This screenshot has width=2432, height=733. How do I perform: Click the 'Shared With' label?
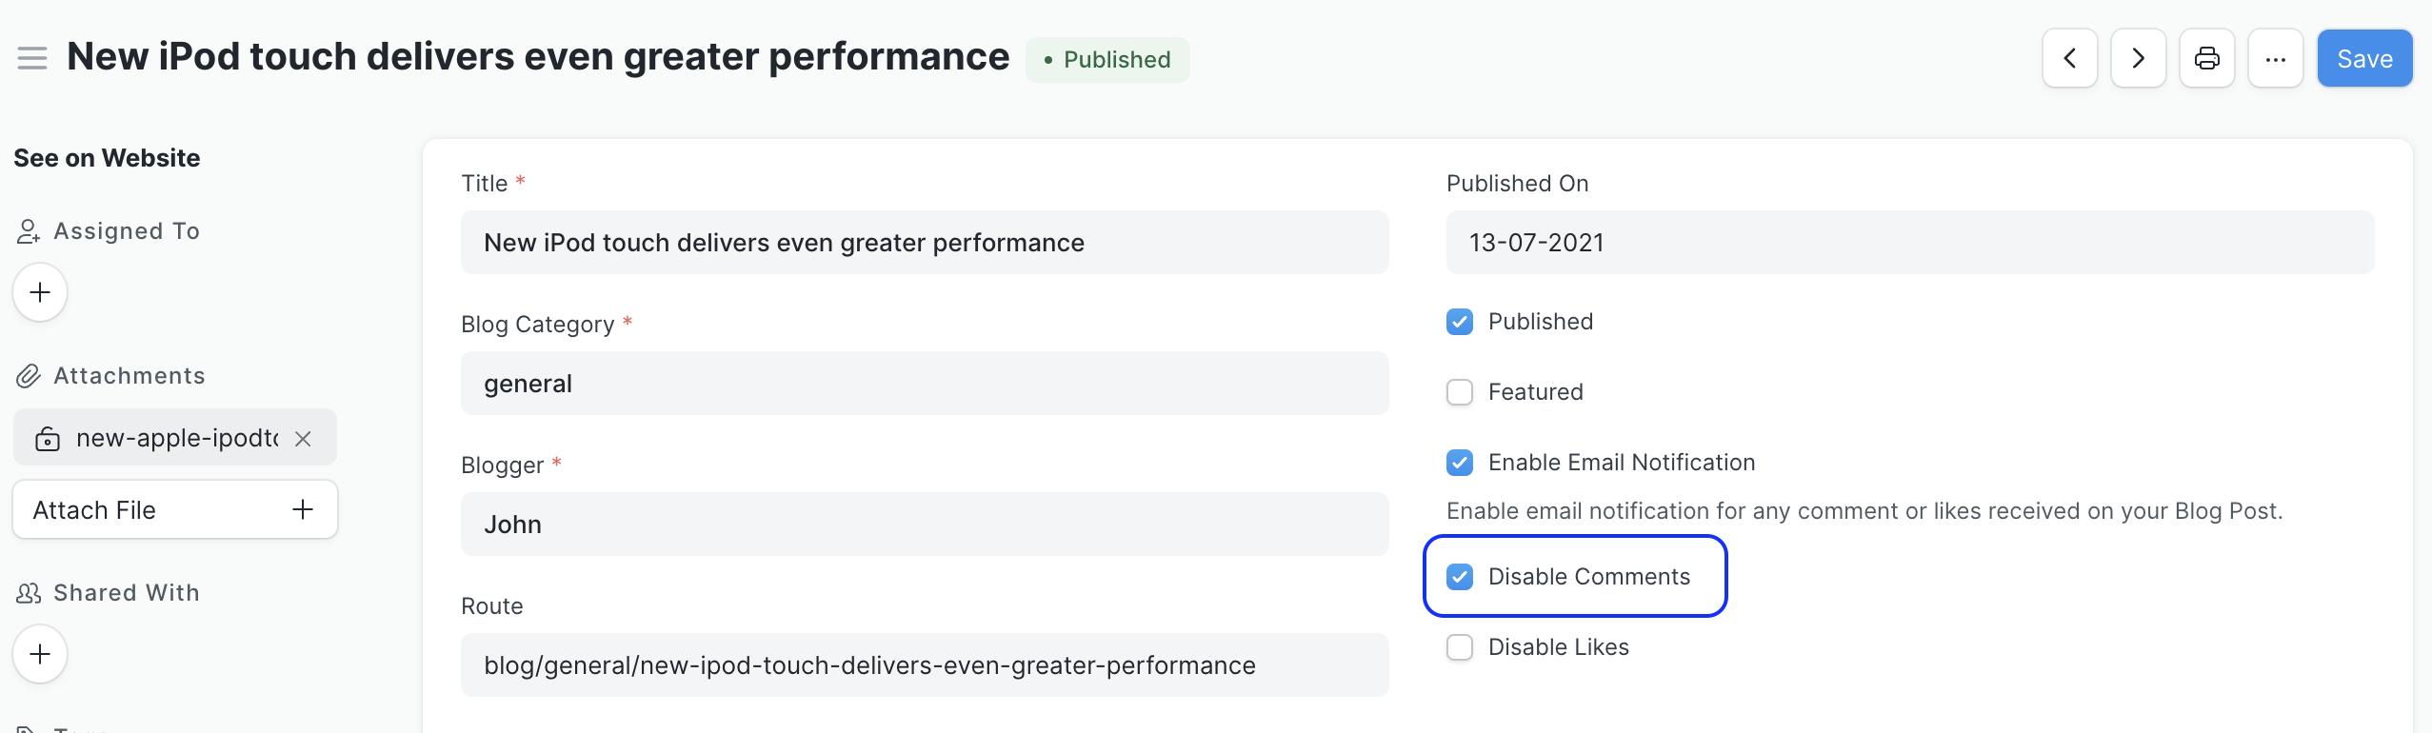tap(127, 593)
